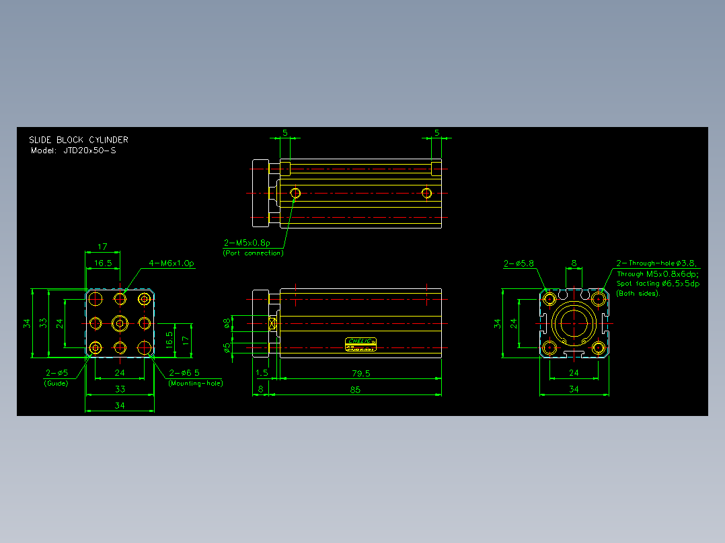The image size is (725, 543).
Task: Select the '(Both sides).' note text
Action: pyautogui.click(x=638, y=294)
